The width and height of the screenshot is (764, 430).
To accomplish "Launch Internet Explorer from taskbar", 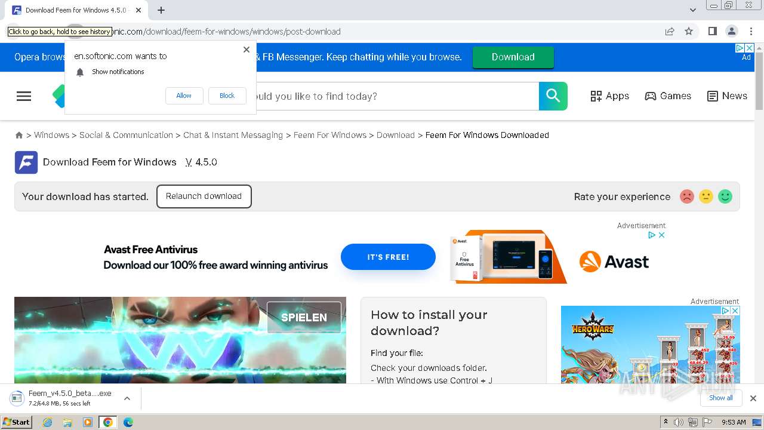I will tap(47, 422).
